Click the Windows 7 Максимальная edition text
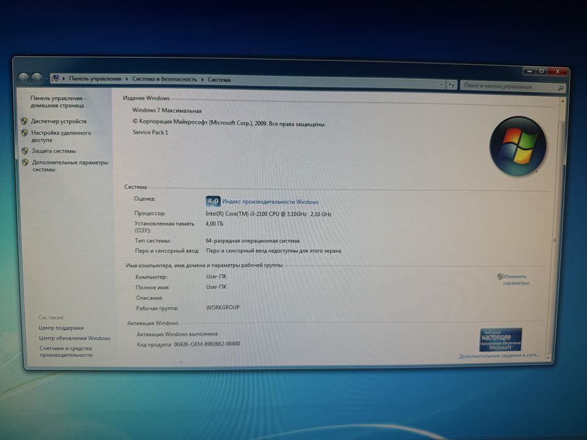 pos(167,111)
